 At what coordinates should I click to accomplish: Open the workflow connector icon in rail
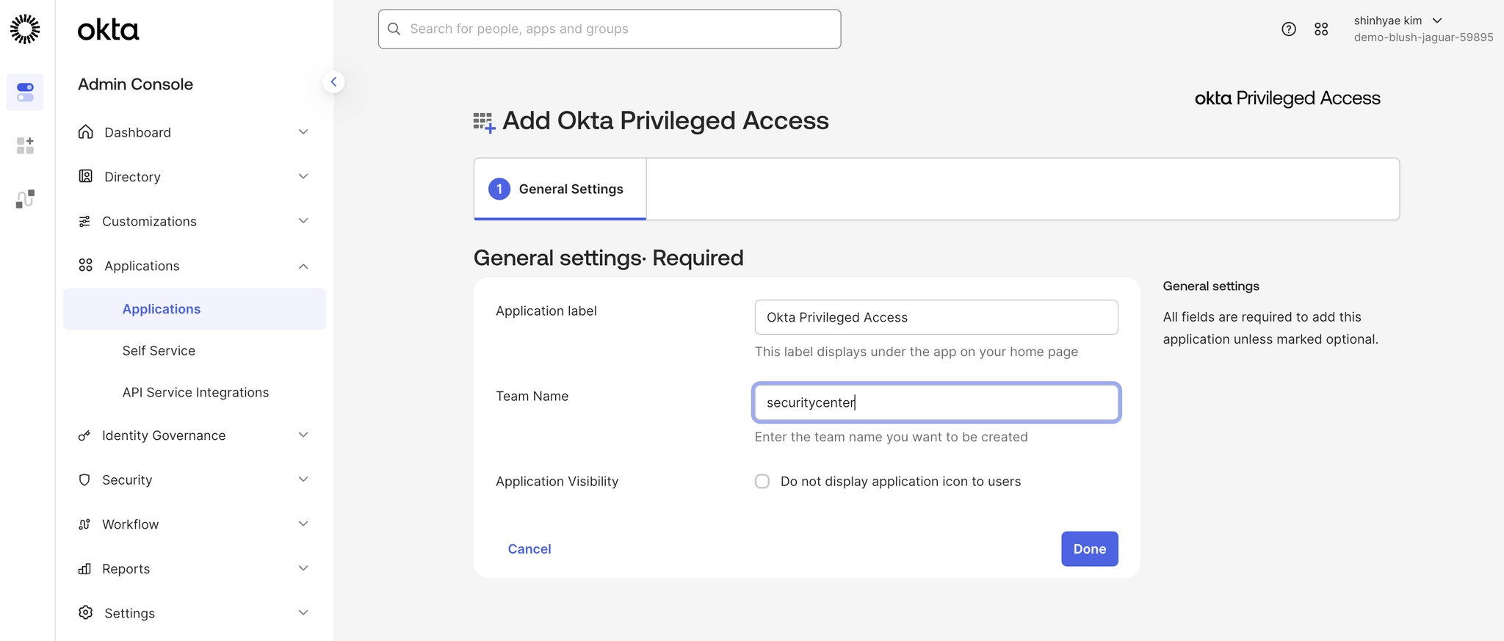25,199
